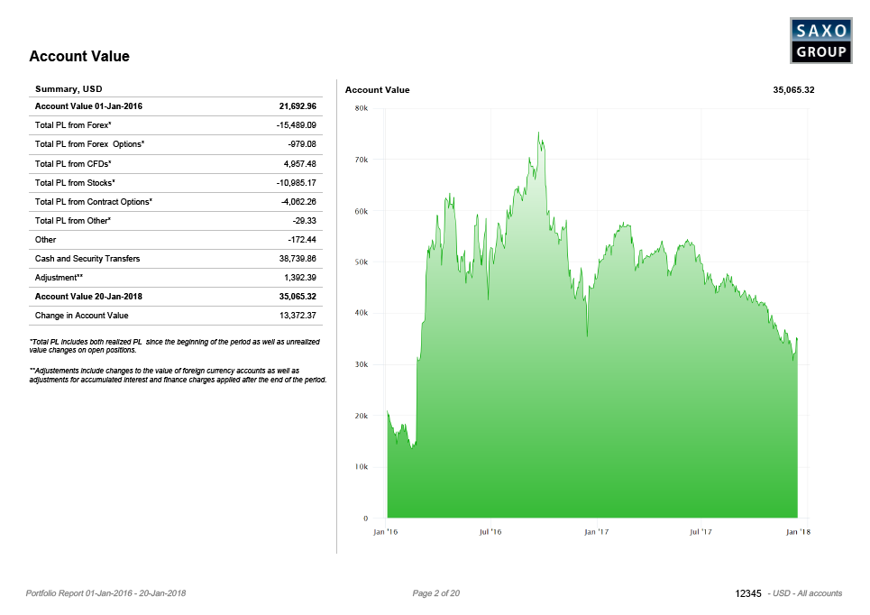The image size is (870, 615).
Task: Click the account number 12345 in the footer
Action: (x=748, y=593)
